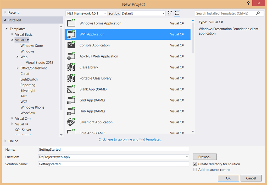The image size is (267, 185).
Task: Expand the Visual F# node
Action: pyautogui.click(x=12, y=124)
